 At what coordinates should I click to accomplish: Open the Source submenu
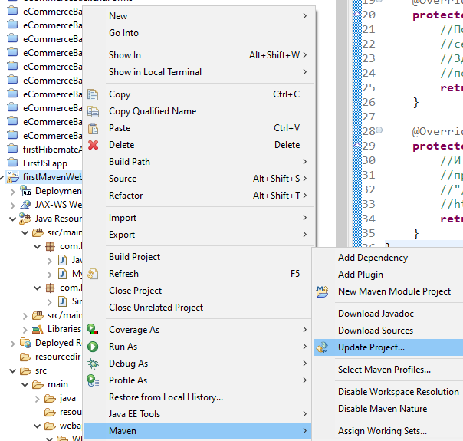[x=198, y=179]
